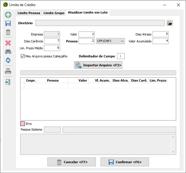Click the Delimitador de Campo input field
The image size is (186, 173).
[121, 56]
